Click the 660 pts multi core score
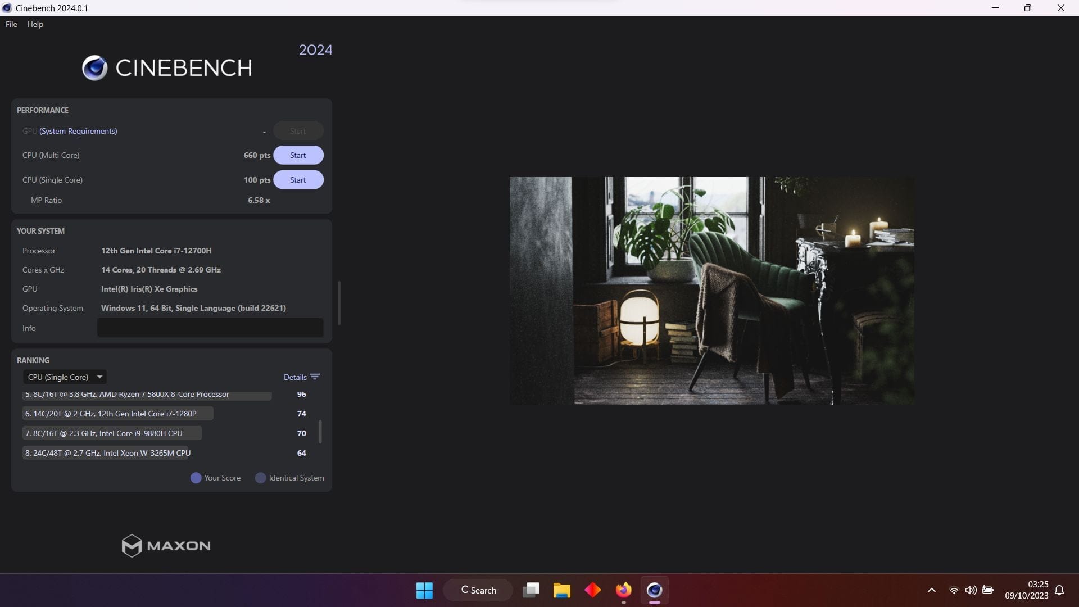 tap(257, 155)
